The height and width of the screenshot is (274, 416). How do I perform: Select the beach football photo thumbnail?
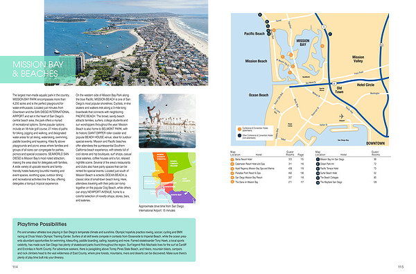[167, 121]
